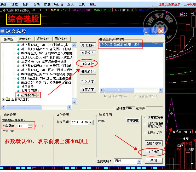Select MACD月金叉 705 tree item
The width and height of the screenshot is (196, 172).
click(46, 53)
